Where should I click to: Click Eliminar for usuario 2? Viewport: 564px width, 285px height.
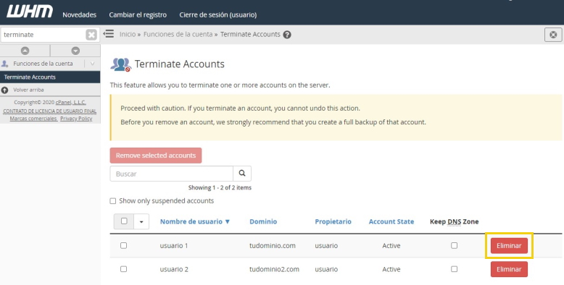point(509,269)
